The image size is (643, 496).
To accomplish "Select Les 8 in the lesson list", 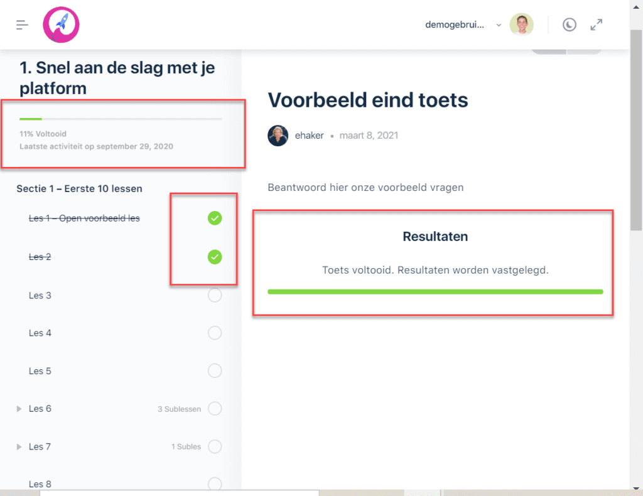I will [x=40, y=484].
